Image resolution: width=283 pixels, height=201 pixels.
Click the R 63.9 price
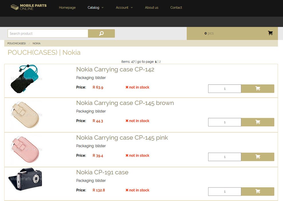98,87
